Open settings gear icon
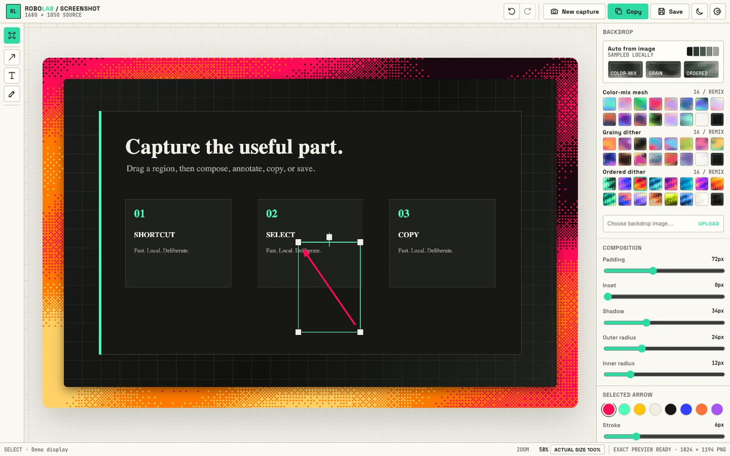Viewport: 730px width, 456px height. [x=717, y=11]
